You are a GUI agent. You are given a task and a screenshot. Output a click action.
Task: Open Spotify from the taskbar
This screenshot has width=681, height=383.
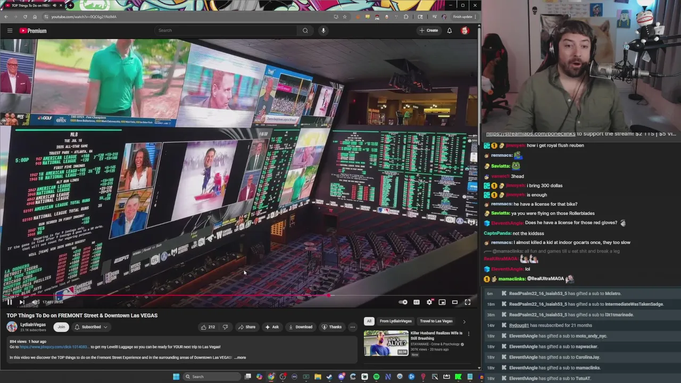(376, 377)
